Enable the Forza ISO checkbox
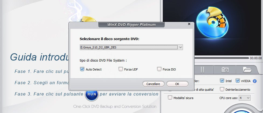Viewport: 263px width, 113px height. (159, 69)
